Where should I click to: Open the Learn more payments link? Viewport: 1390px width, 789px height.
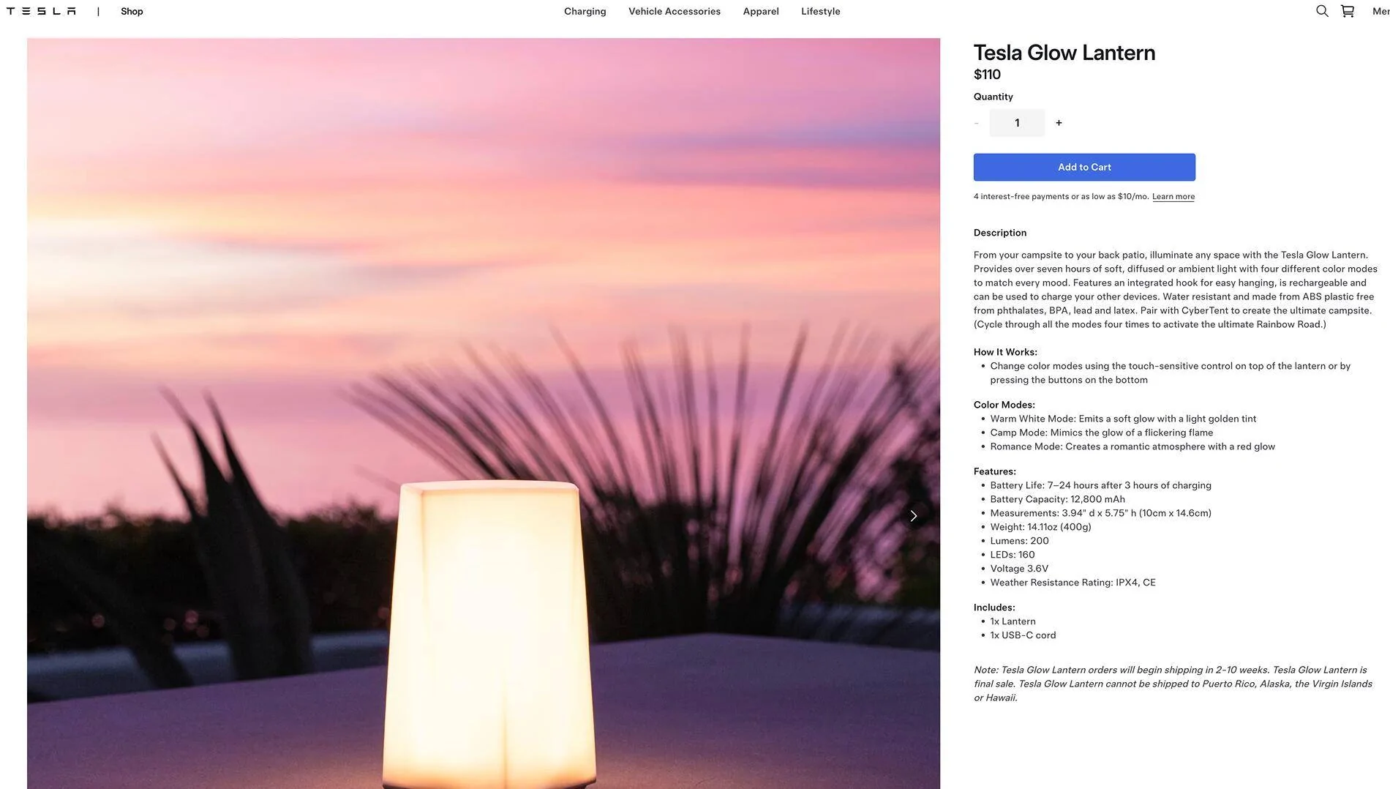1173,196
